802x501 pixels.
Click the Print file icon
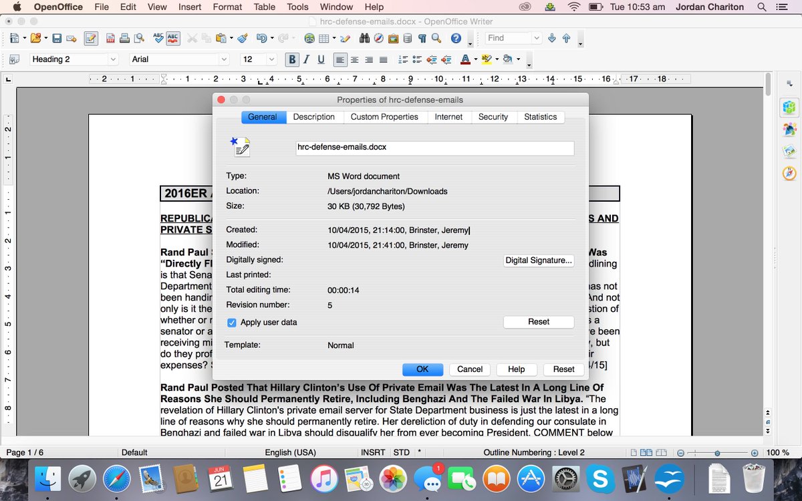[124, 38]
